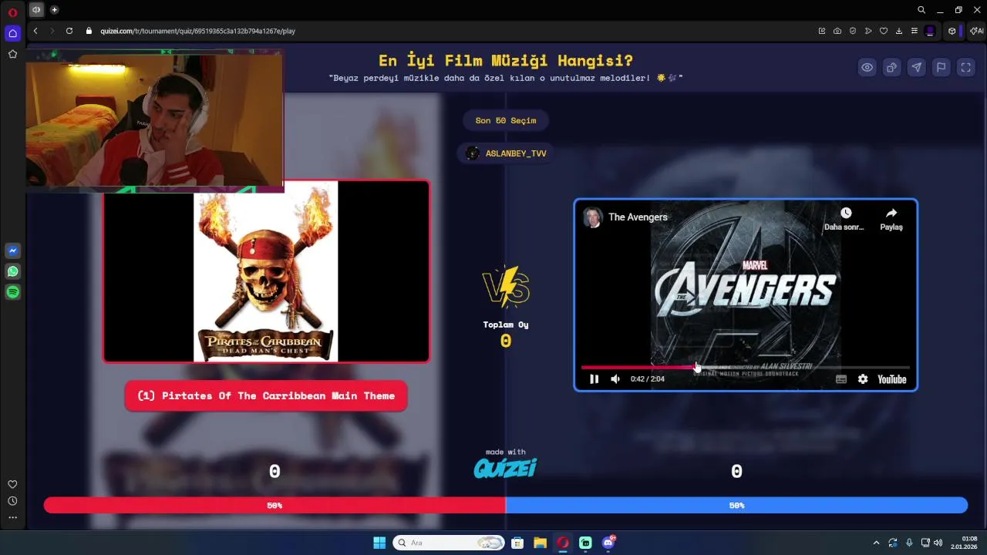Click the Quizei logo
987x555 pixels.
coord(505,468)
